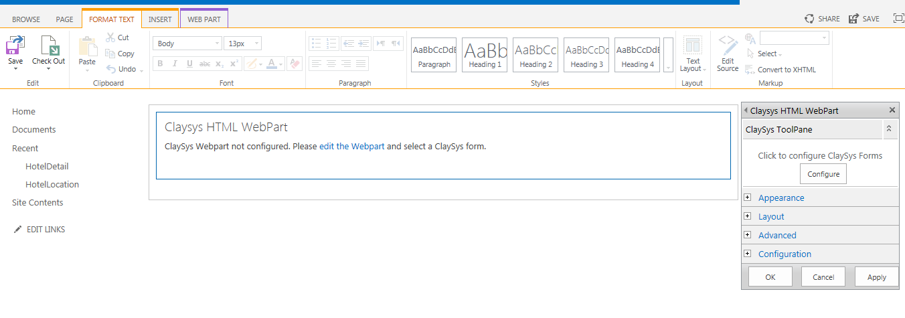Image resolution: width=905 pixels, height=318 pixels.
Task: Apply the Heading 2 style
Action: pyautogui.click(x=536, y=55)
